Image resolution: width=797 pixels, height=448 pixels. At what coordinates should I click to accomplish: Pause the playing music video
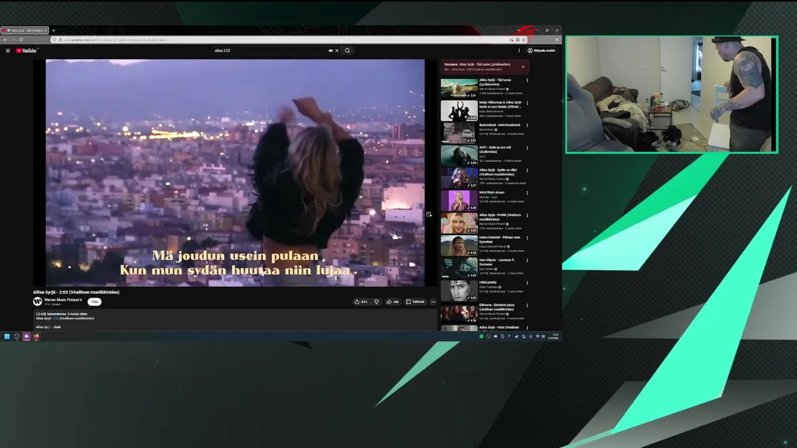pyautogui.click(x=235, y=172)
